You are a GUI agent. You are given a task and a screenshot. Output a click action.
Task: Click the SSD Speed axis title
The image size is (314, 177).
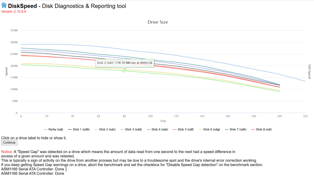coord(309,72)
